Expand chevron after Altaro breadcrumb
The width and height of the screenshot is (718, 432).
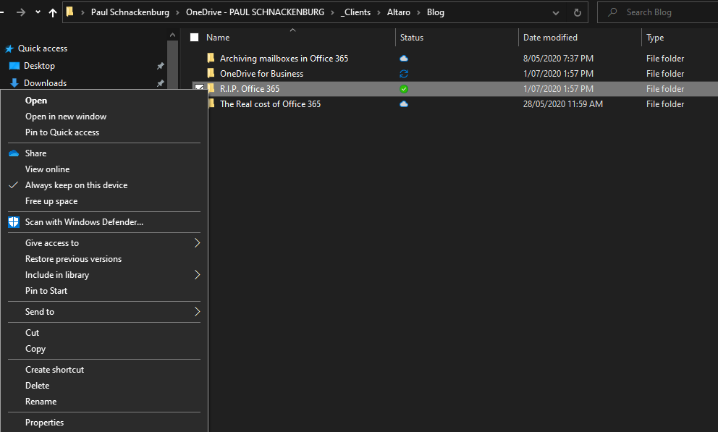[x=418, y=12]
